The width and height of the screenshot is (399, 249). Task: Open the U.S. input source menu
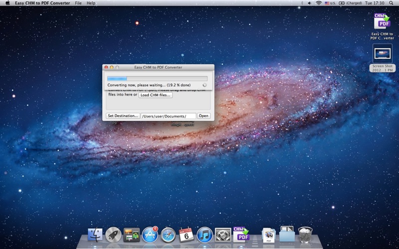(x=330, y=3)
